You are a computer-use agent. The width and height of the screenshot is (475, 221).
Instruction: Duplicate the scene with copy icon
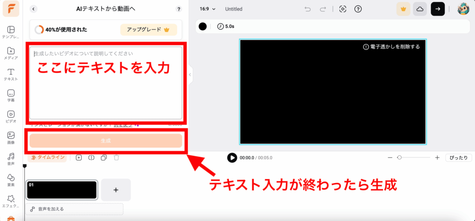[x=103, y=158]
